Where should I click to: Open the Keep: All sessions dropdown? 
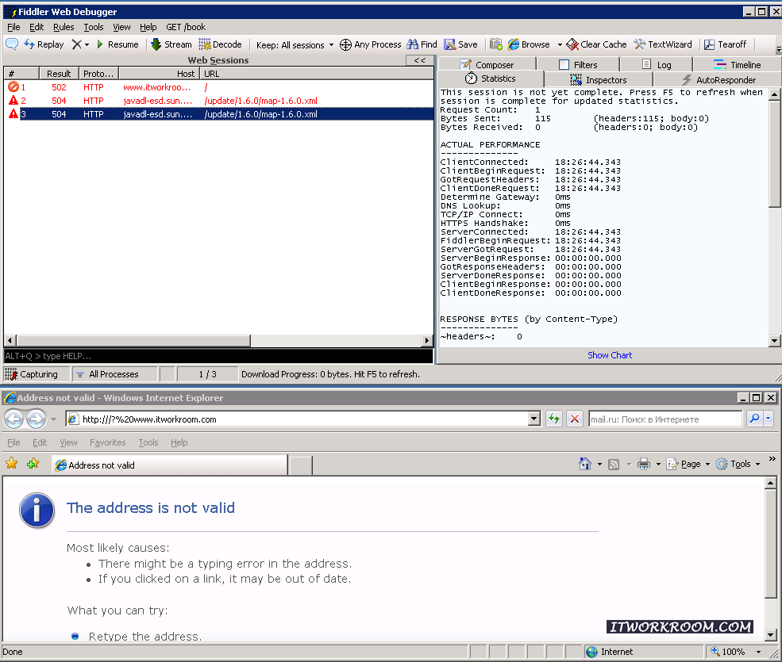coord(295,45)
